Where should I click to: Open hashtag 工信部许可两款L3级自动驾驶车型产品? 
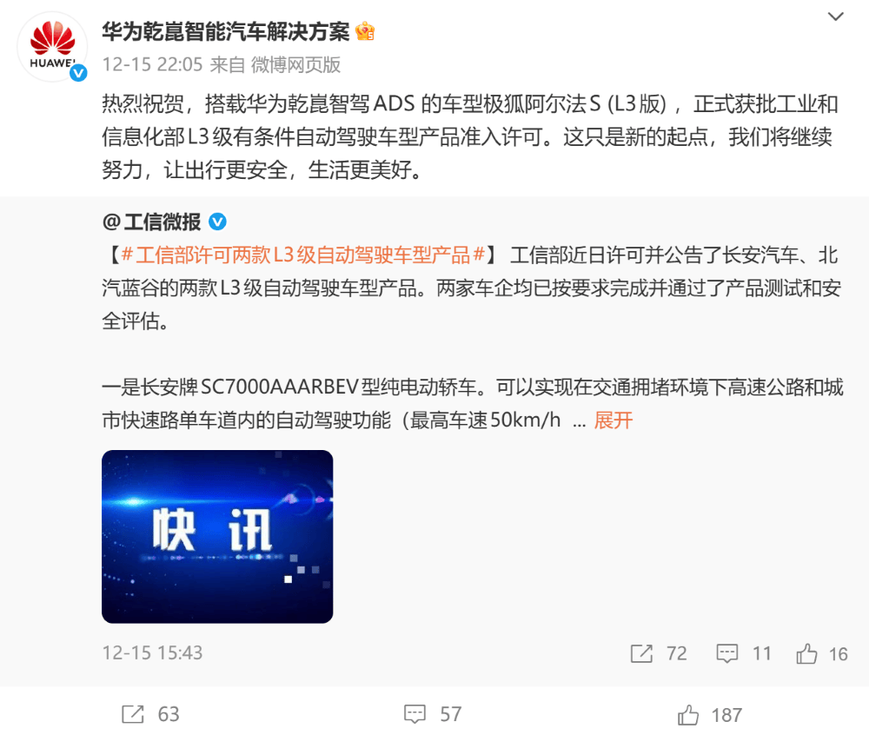302,255
